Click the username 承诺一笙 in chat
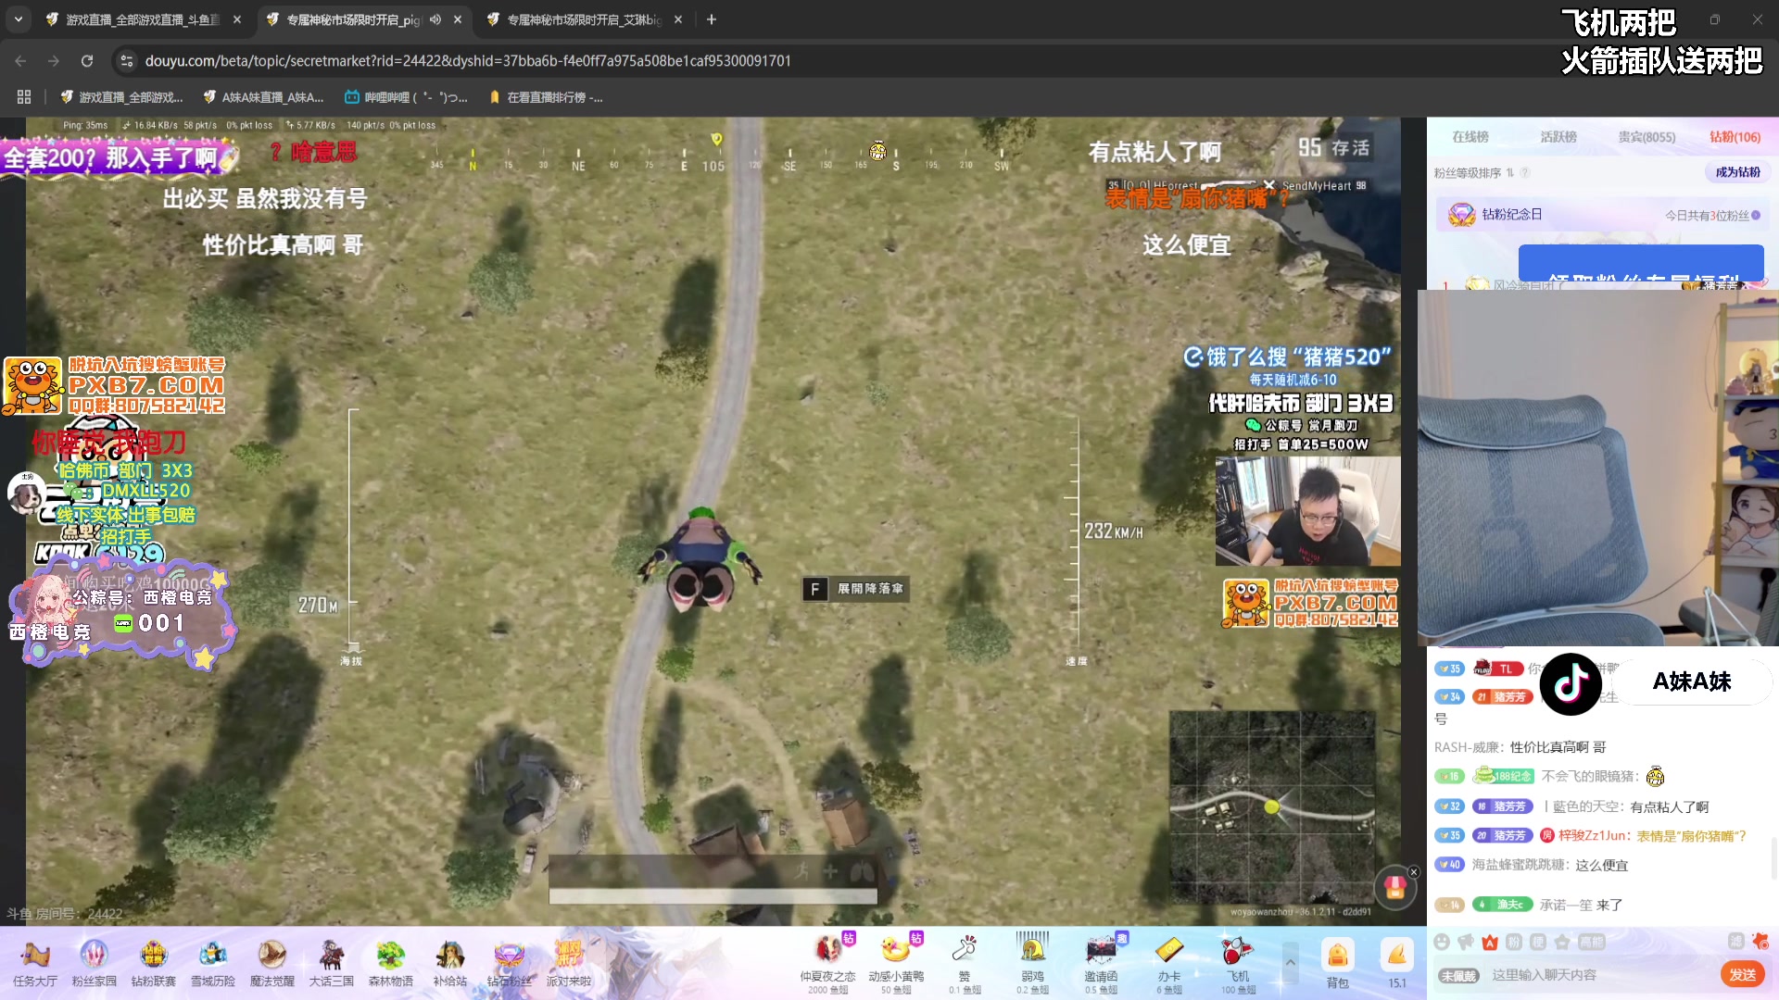 [1566, 905]
